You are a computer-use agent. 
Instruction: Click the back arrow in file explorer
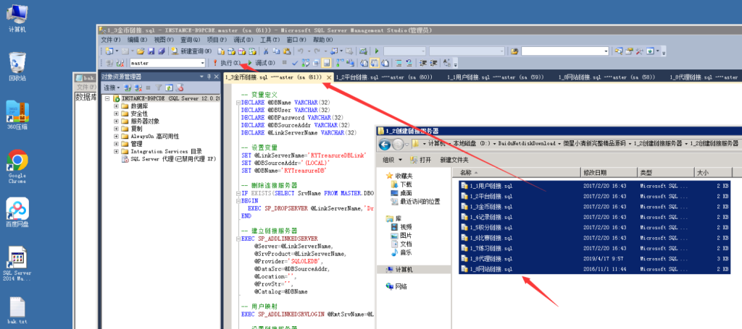click(x=385, y=144)
